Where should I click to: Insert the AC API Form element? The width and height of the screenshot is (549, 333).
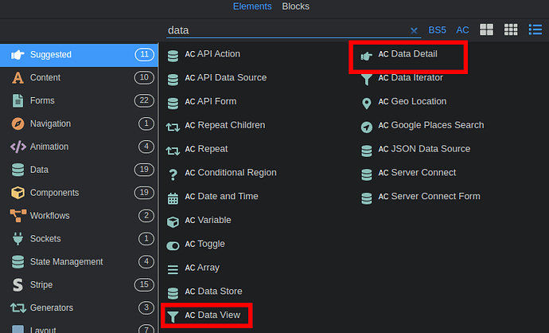point(211,102)
